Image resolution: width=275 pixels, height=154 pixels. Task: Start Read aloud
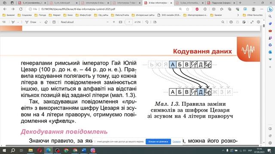[67, 22]
